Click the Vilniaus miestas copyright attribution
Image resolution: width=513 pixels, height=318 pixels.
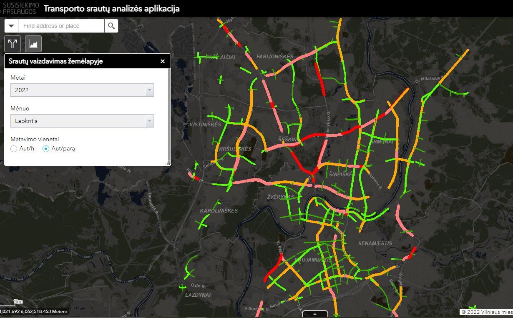pyautogui.click(x=486, y=312)
